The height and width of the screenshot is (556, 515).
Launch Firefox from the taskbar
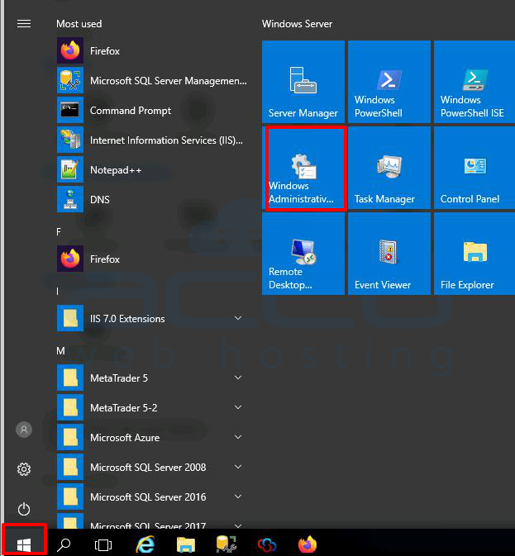coord(308,544)
